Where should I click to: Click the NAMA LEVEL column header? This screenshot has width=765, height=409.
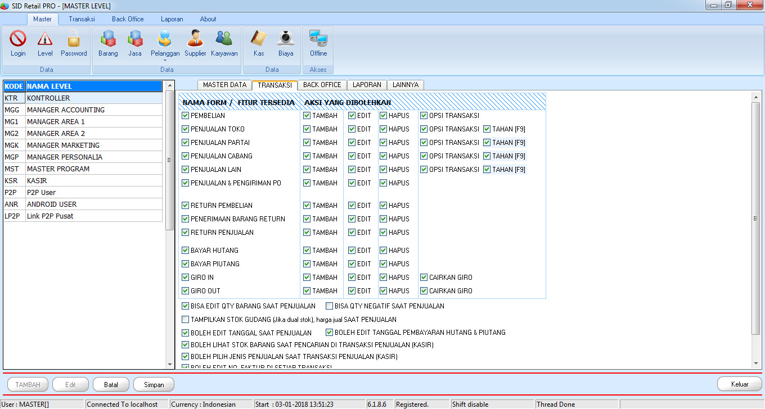click(x=94, y=87)
